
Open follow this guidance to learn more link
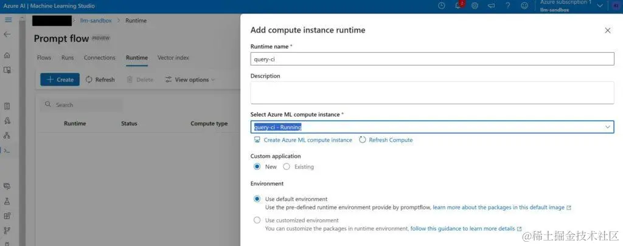click(x=465, y=228)
